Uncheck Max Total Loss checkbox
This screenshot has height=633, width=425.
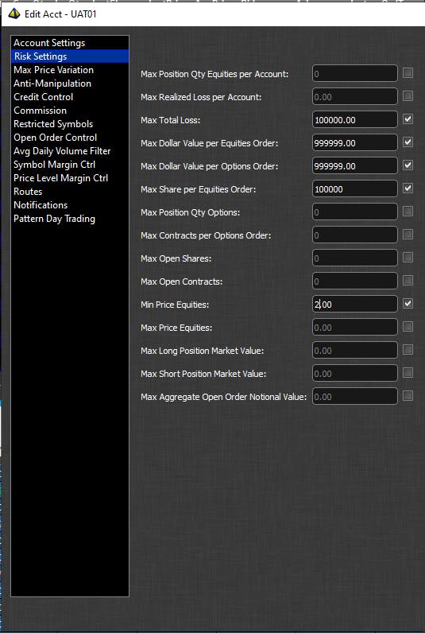click(408, 118)
